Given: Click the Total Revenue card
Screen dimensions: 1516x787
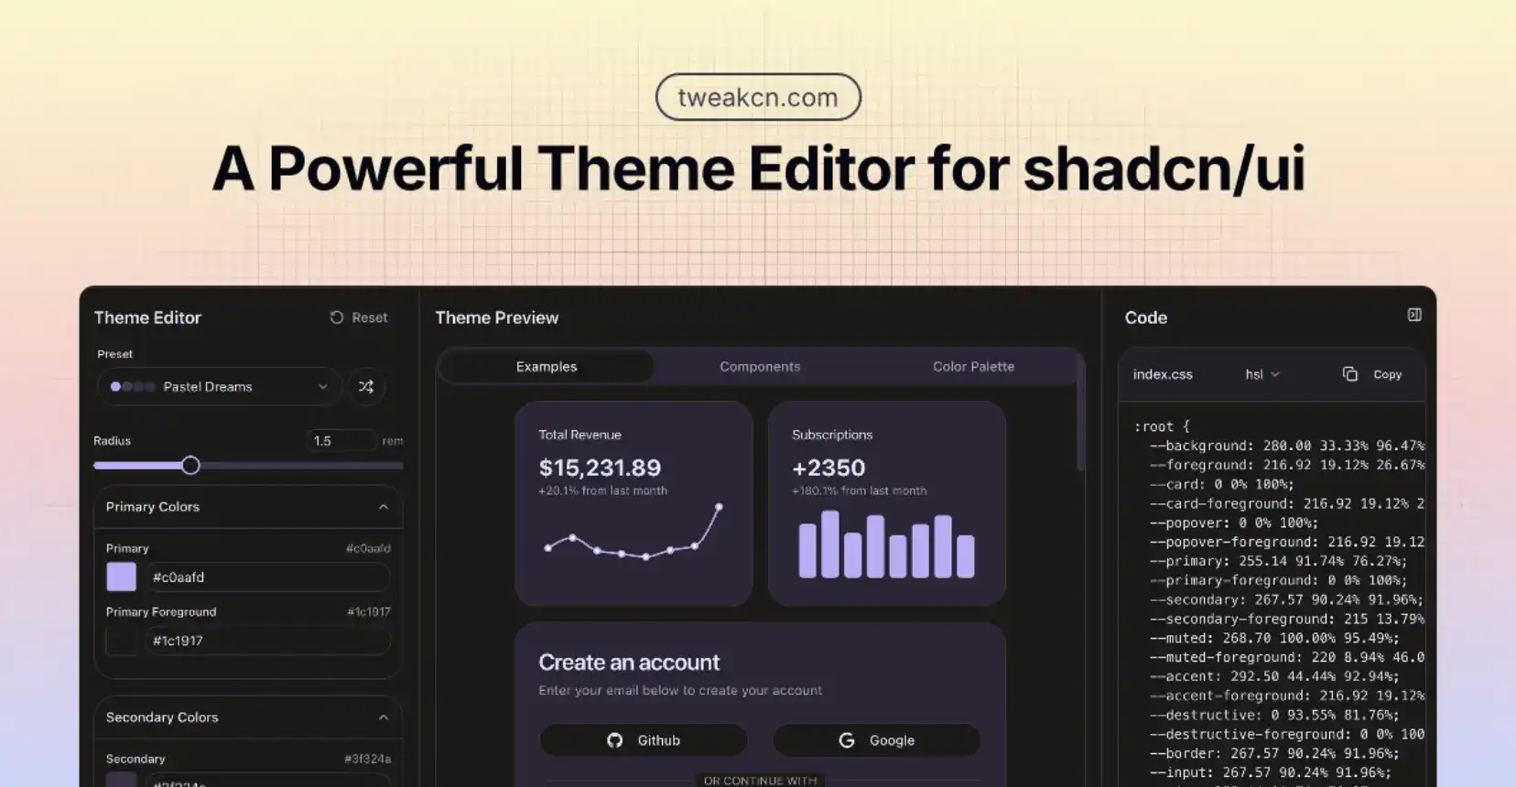Looking at the screenshot, I should pos(633,503).
